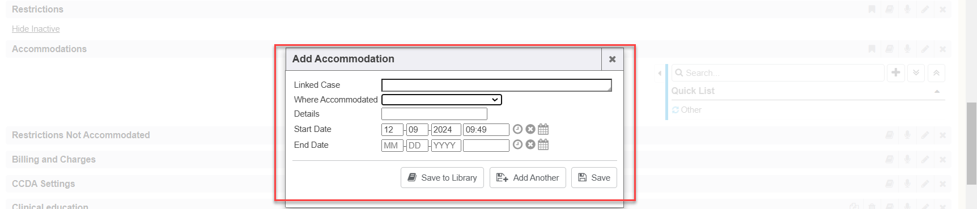Click the Details text field

pos(434,114)
